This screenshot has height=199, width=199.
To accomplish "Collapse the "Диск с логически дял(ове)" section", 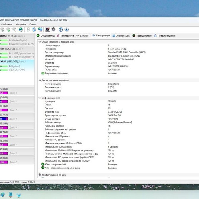I will tap(40, 80).
